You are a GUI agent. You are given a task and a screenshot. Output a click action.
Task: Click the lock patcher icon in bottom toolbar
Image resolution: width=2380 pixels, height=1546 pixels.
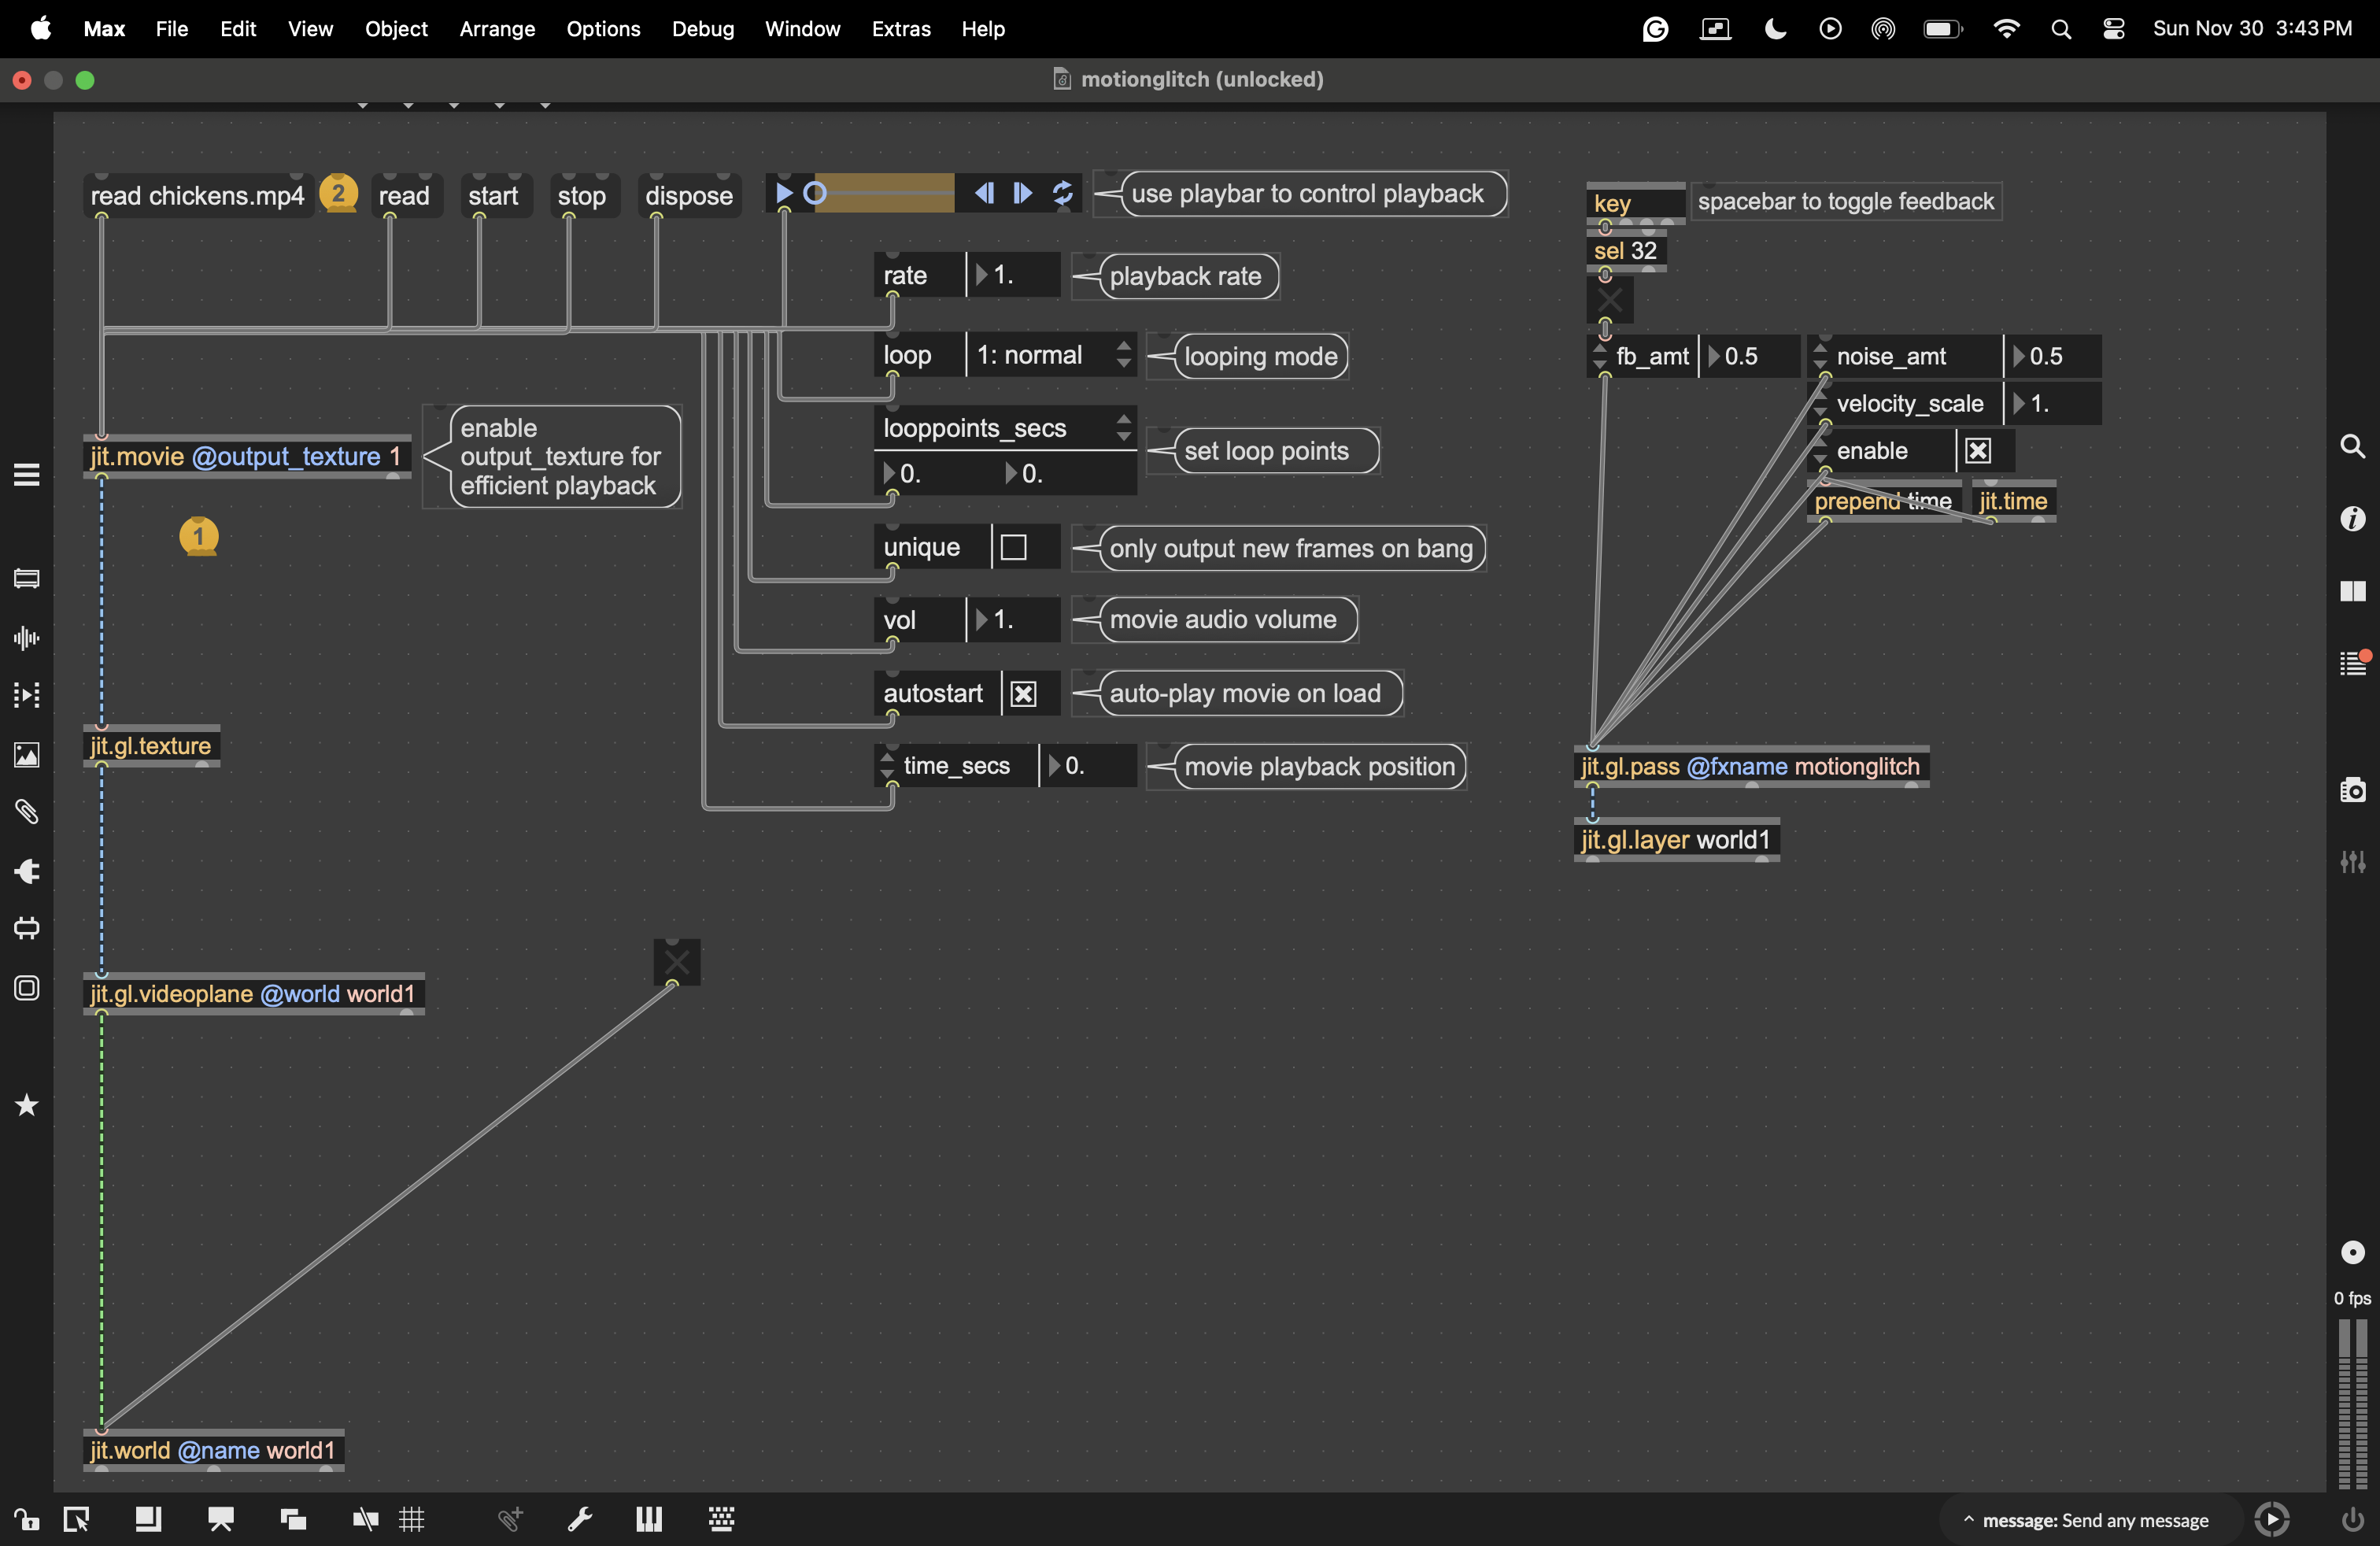26,1520
